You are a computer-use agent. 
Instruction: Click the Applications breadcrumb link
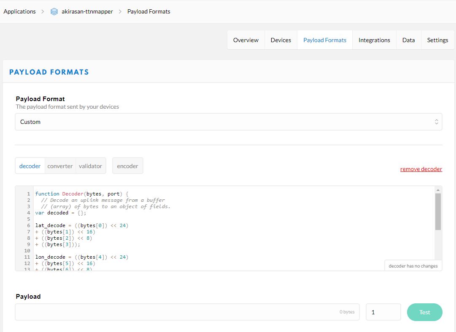pos(19,12)
